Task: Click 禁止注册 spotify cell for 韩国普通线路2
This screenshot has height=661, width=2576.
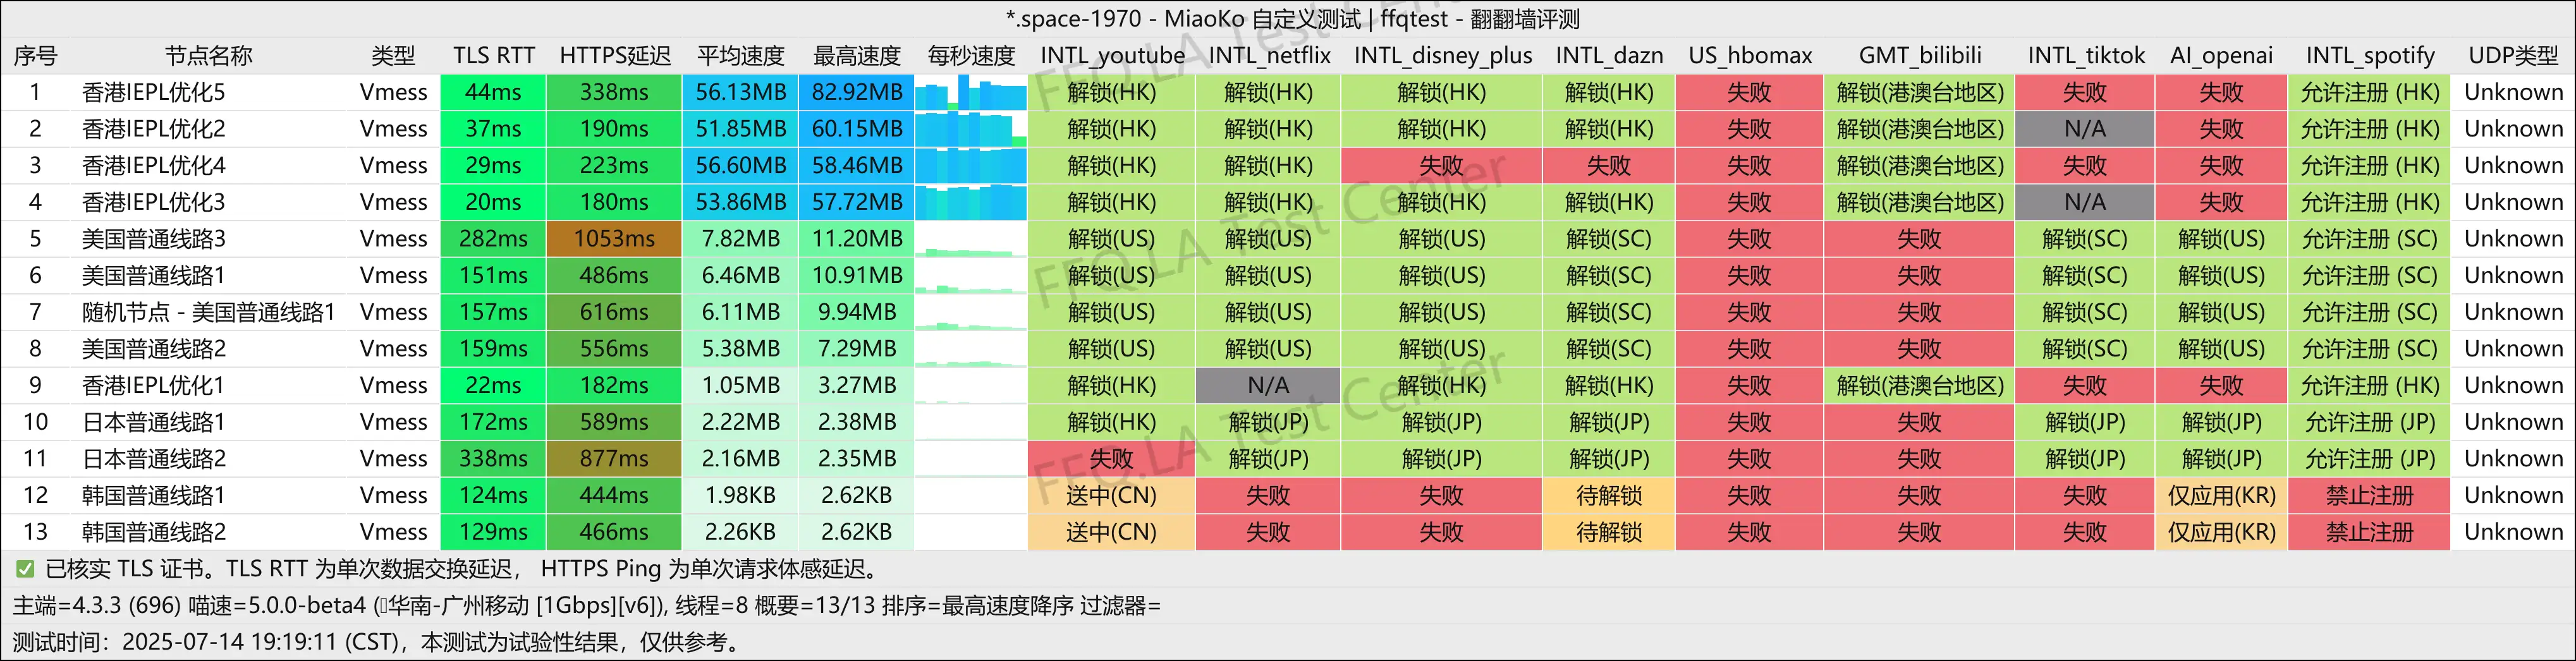Action: (2369, 532)
